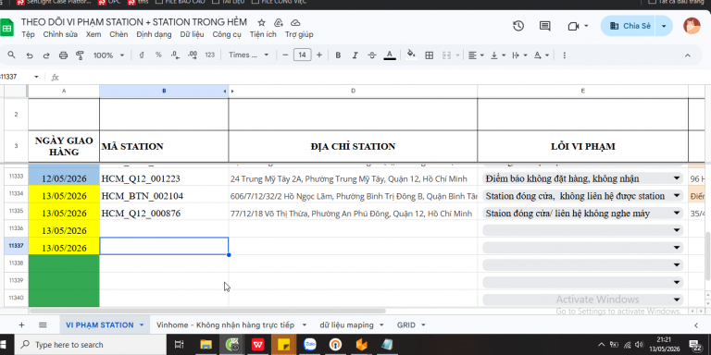
Task: Open the 100% zoom dropdown
Action: 108,55
